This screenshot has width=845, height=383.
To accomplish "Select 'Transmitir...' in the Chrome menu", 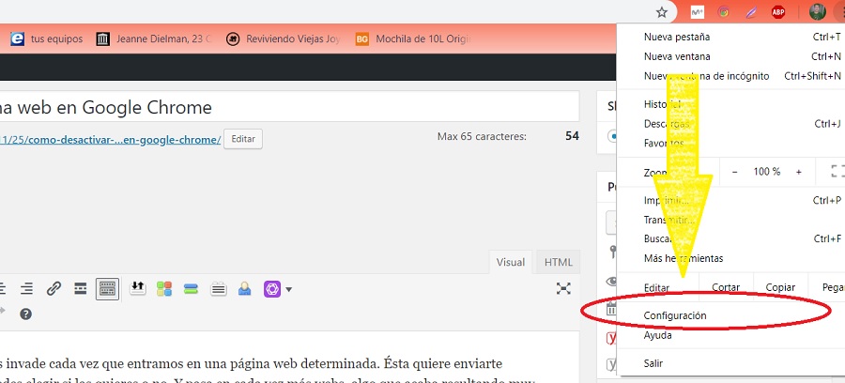I will (731, 220).
